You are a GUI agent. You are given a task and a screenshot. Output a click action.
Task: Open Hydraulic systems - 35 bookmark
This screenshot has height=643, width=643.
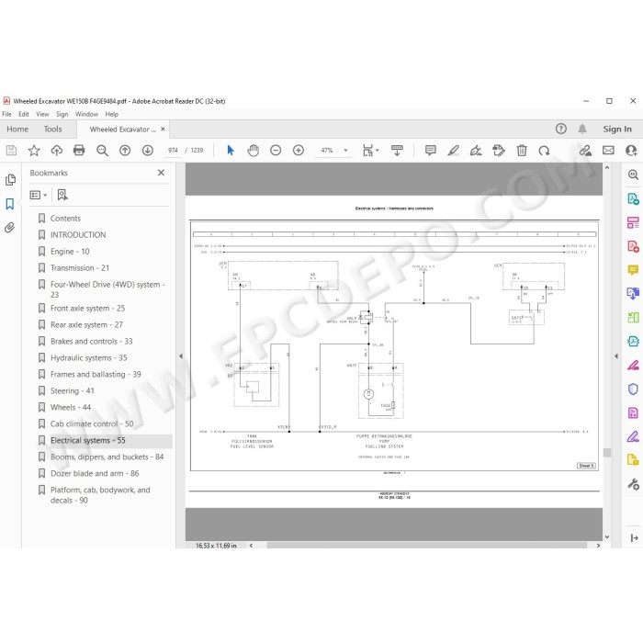88,357
